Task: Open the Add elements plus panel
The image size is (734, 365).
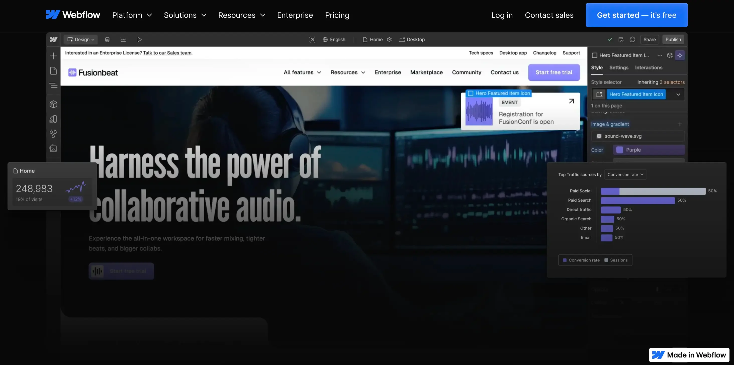Action: (53, 56)
